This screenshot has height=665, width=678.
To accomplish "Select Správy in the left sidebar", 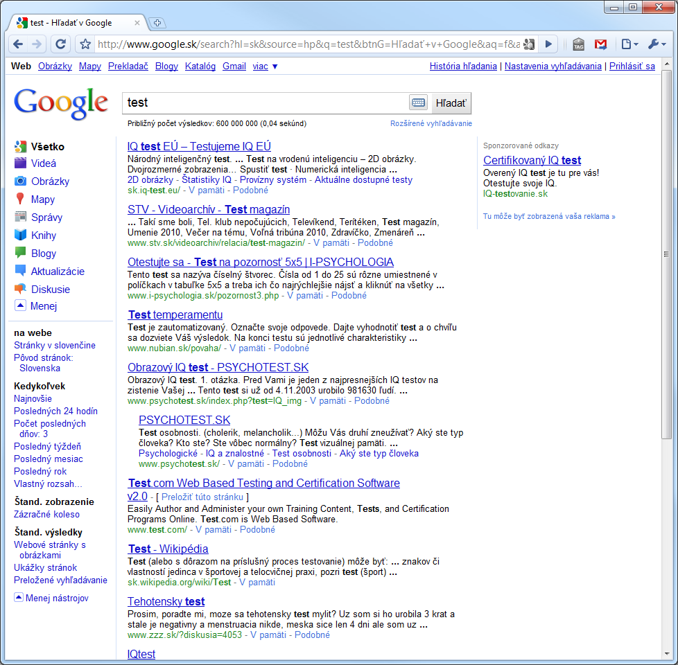I will pyautogui.click(x=46, y=218).
